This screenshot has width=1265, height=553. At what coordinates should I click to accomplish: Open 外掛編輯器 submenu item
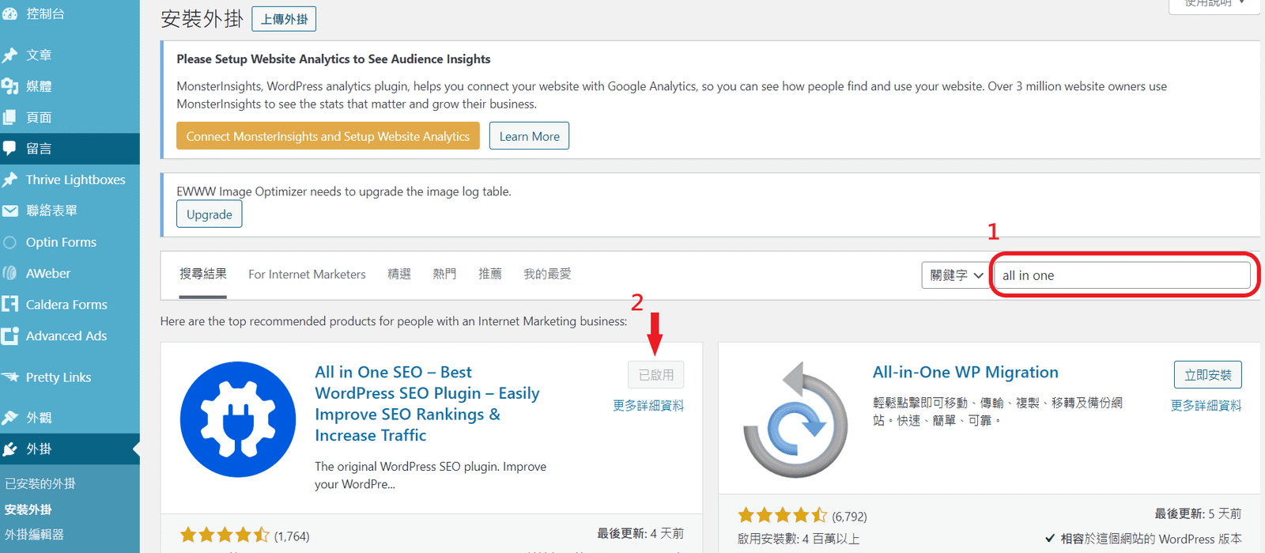(x=34, y=535)
